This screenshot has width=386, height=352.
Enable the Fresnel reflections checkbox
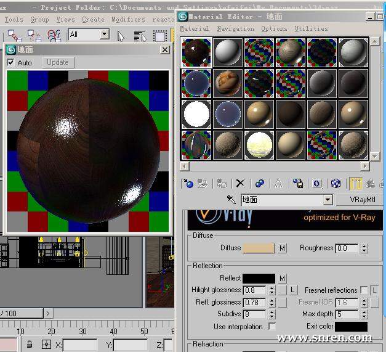(x=364, y=290)
